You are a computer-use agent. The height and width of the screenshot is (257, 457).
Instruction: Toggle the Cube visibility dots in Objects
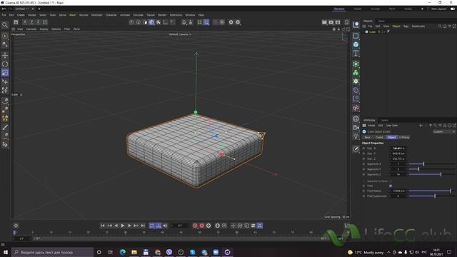tap(383, 31)
